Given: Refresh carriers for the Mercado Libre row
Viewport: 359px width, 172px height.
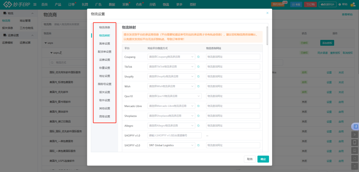Looking at the screenshot, I should pyautogui.click(x=198, y=106).
